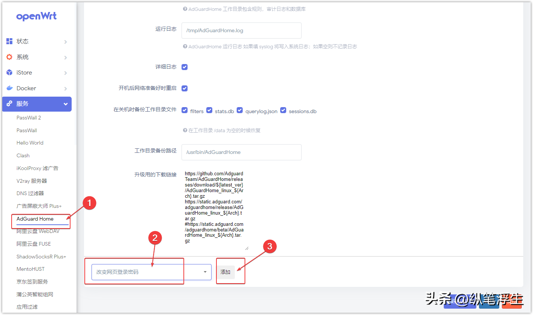This screenshot has height=315, width=533.
Task: Toggle 开机后网络准备好时重启 checkbox
Action: click(x=185, y=88)
